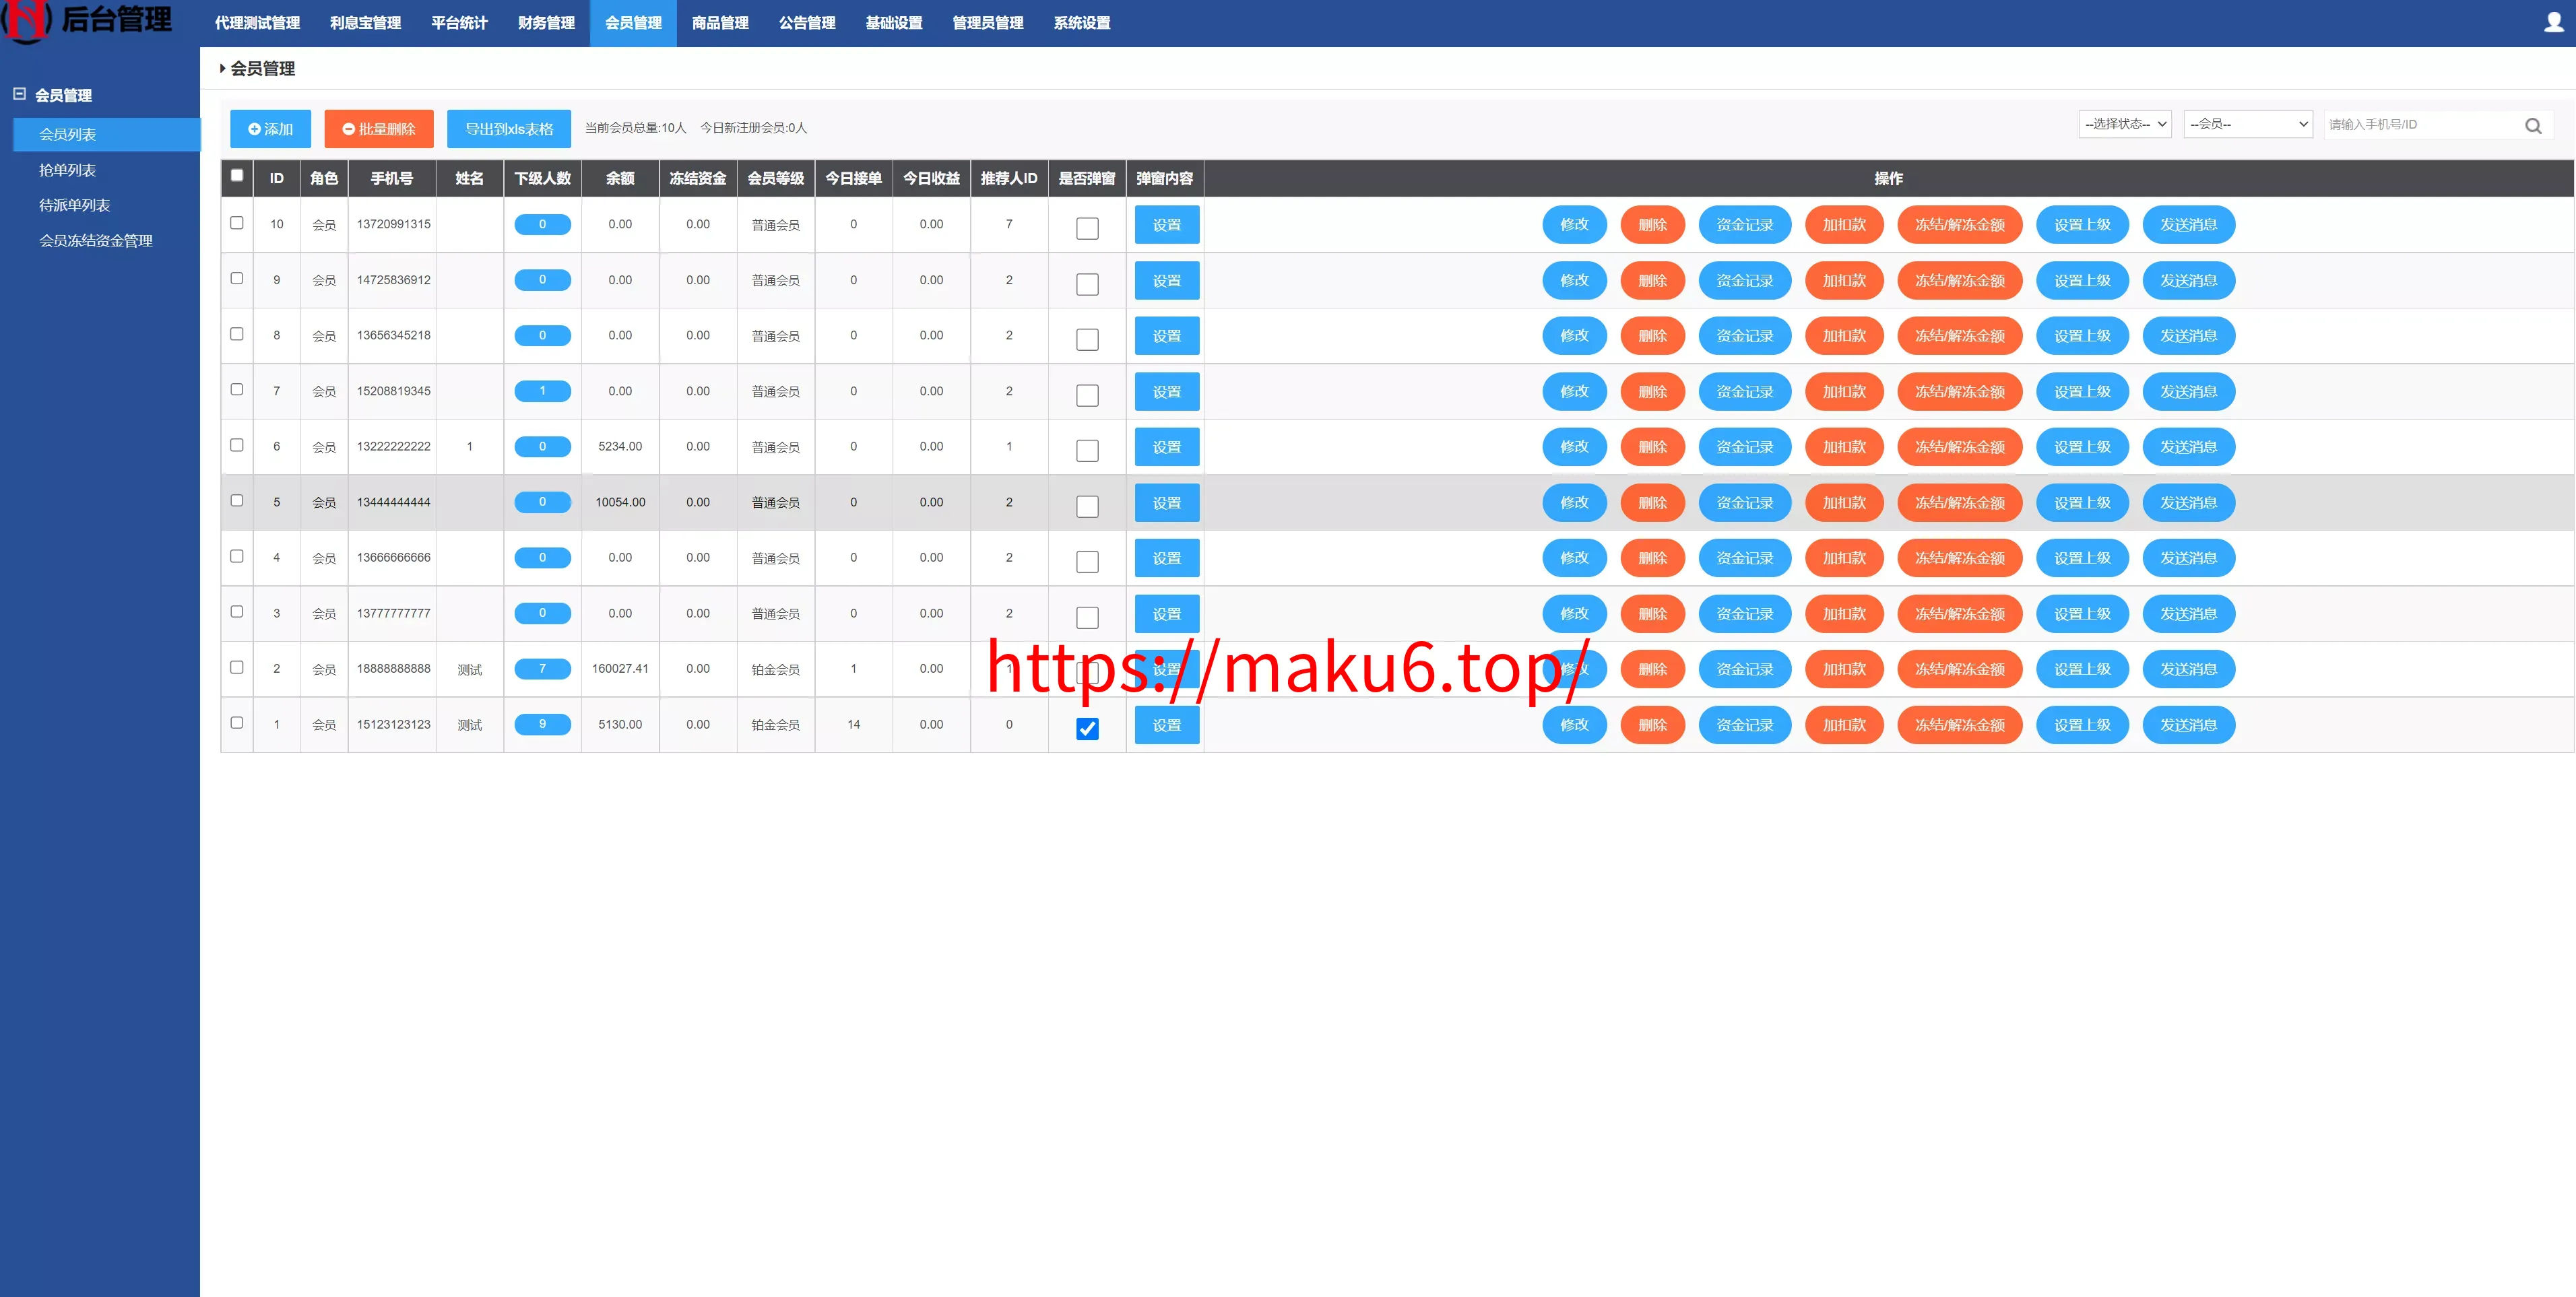Select 抢单列表 in sidebar
This screenshot has width=2576, height=1297.
point(67,170)
